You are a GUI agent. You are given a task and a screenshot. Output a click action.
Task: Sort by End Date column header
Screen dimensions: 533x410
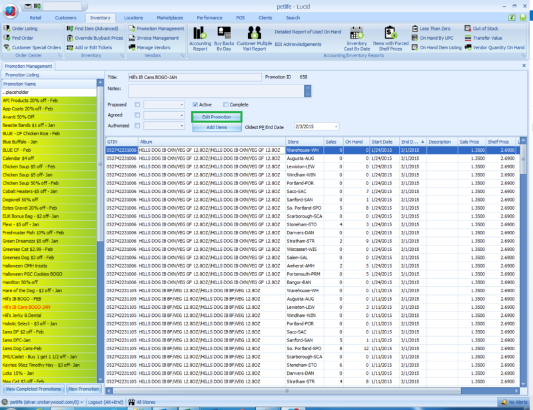pyautogui.click(x=412, y=142)
